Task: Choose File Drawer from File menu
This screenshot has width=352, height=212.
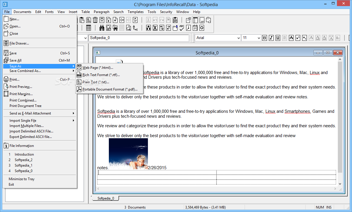Action: (x=40, y=43)
